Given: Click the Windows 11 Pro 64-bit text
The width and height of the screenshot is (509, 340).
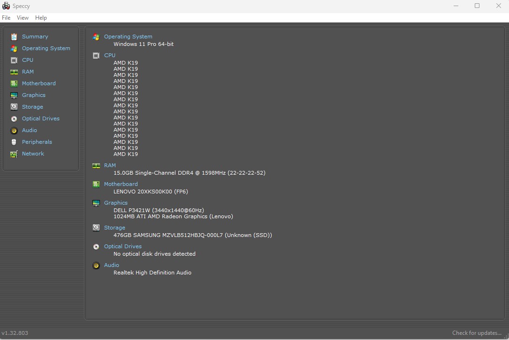Looking at the screenshot, I should 144,44.
